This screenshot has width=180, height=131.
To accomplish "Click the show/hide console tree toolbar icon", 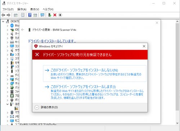I will (15, 15).
